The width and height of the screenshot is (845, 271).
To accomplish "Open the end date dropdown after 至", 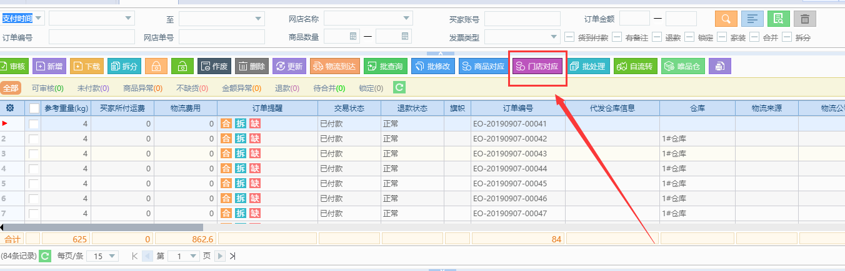I will [x=258, y=19].
